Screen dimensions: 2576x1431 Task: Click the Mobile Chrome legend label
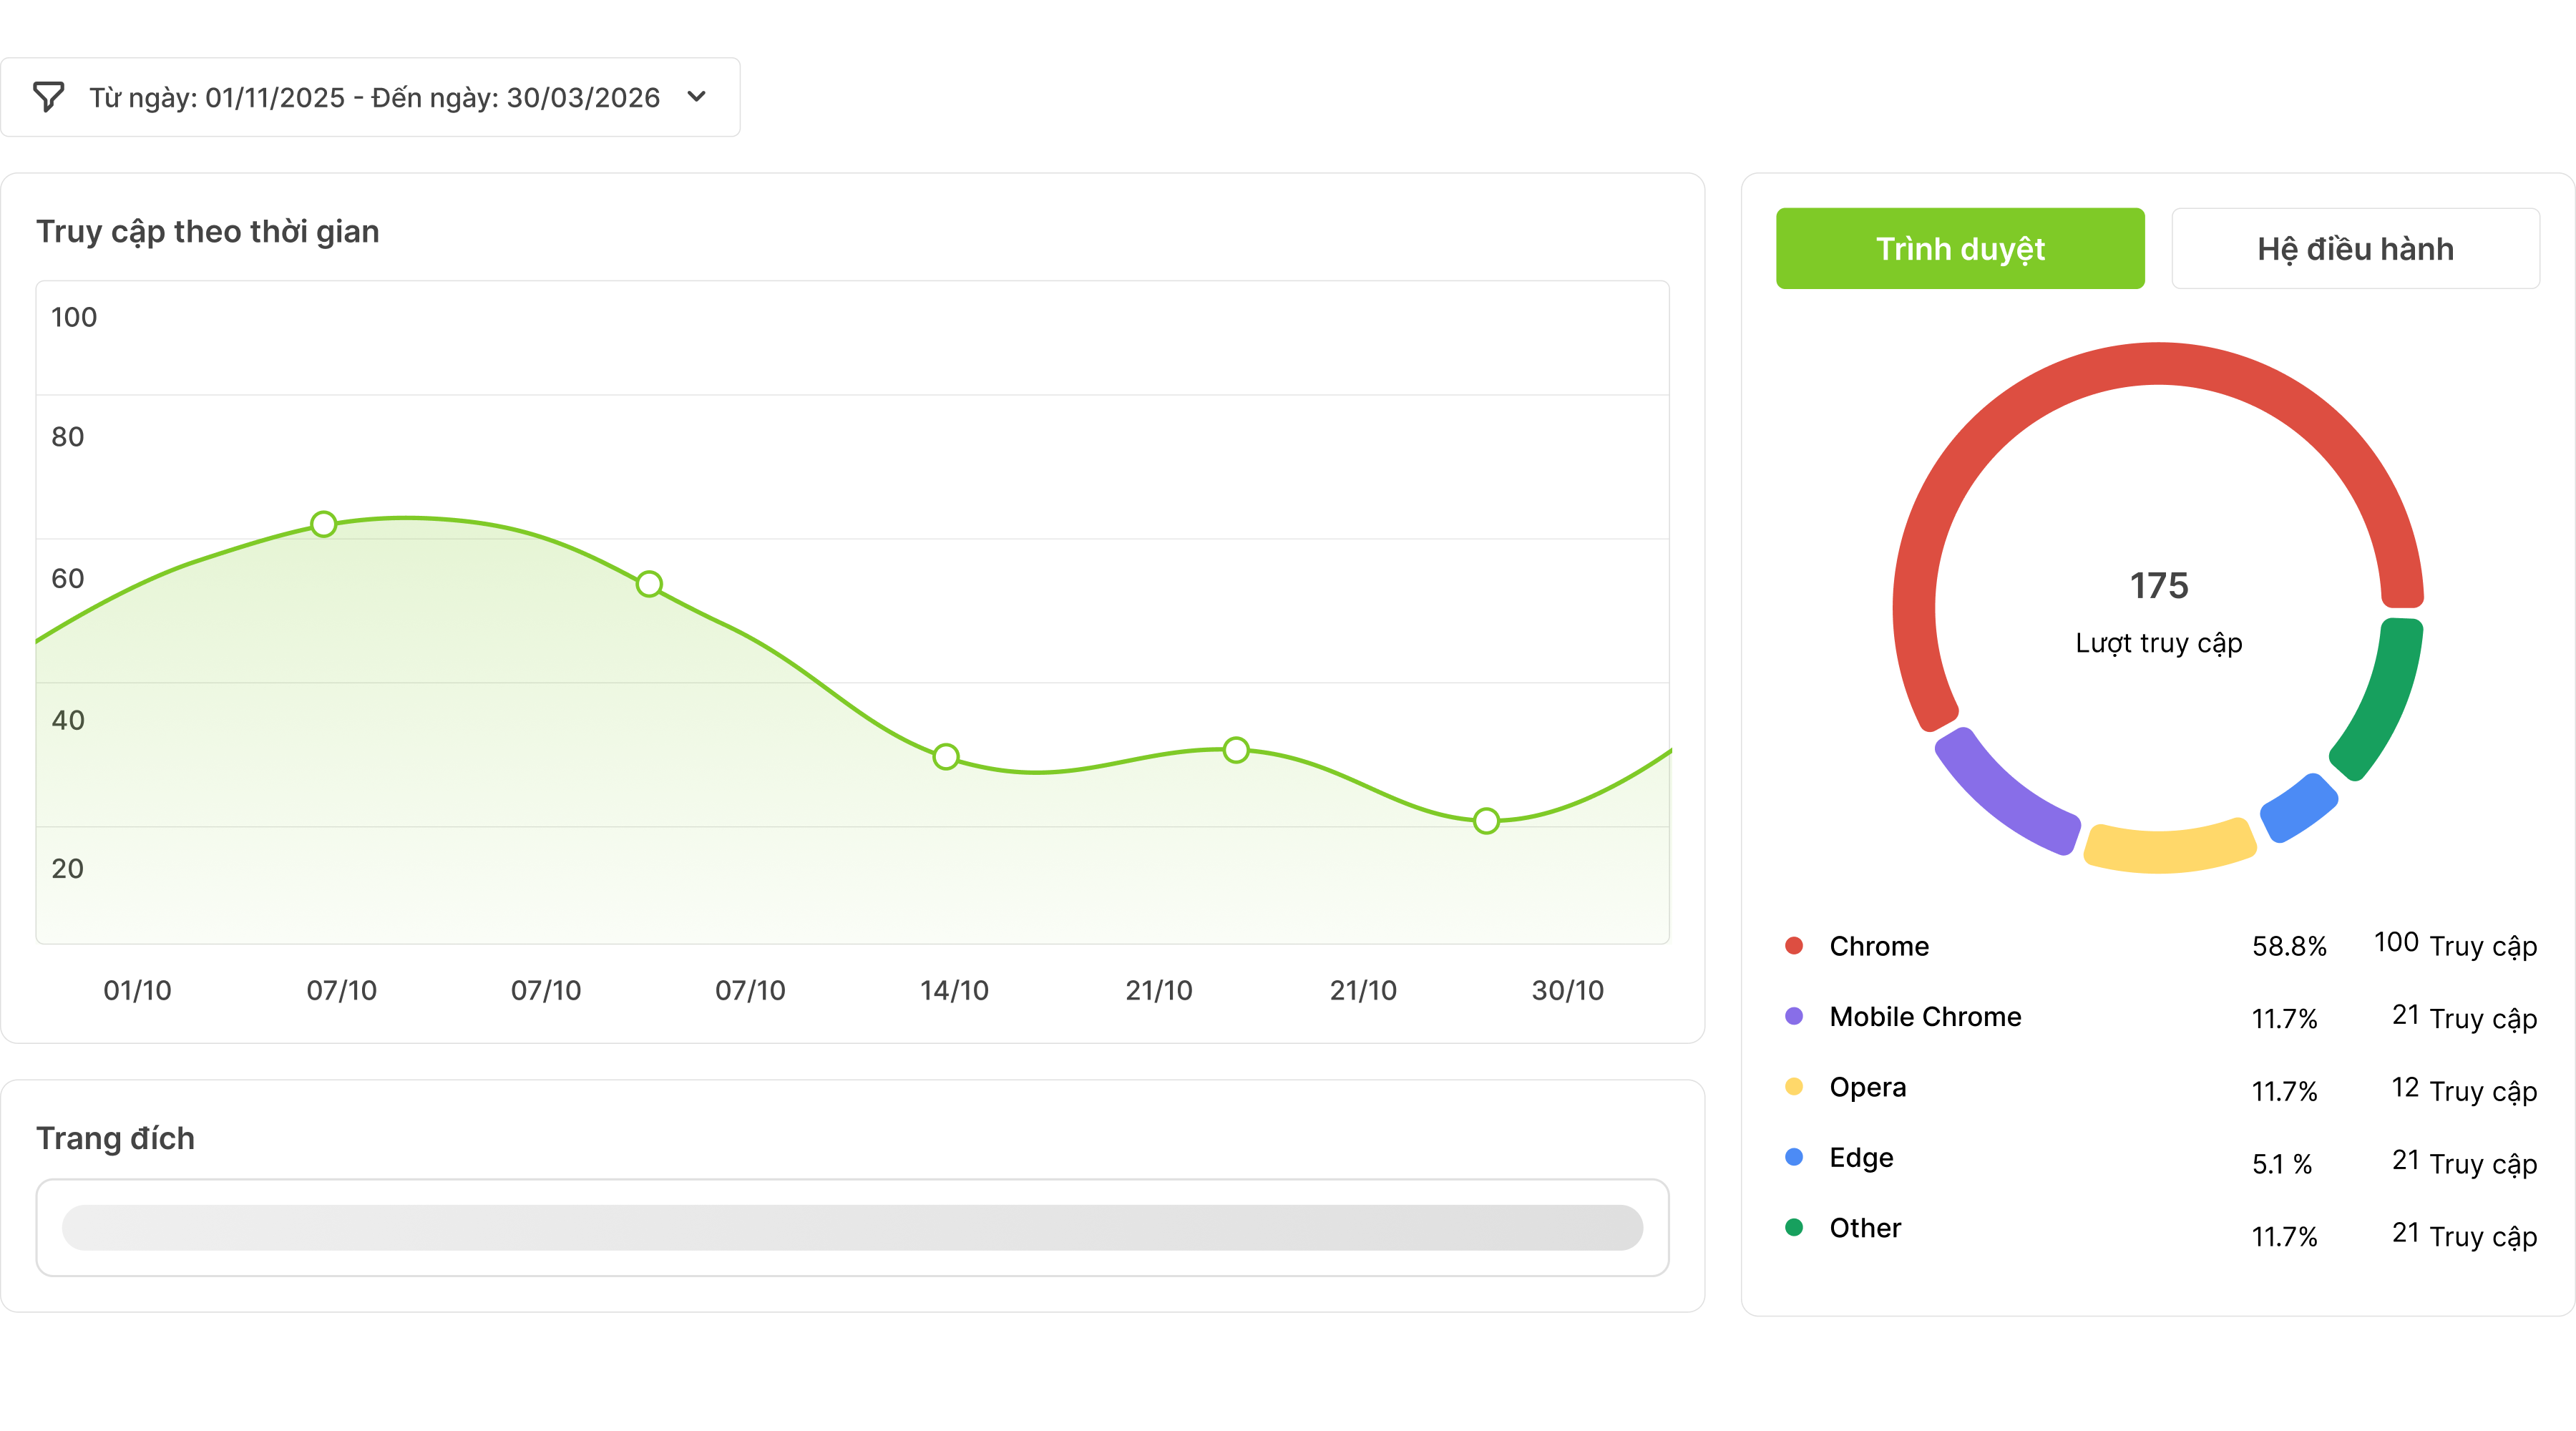[x=1925, y=1017]
